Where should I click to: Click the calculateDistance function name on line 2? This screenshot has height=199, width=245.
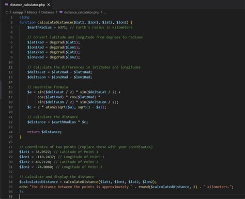point(55,22)
